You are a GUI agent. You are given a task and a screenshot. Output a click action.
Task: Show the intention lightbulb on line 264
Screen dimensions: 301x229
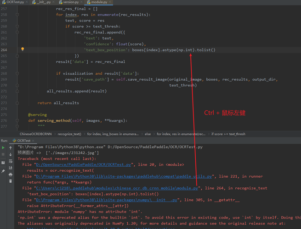click(x=23, y=49)
